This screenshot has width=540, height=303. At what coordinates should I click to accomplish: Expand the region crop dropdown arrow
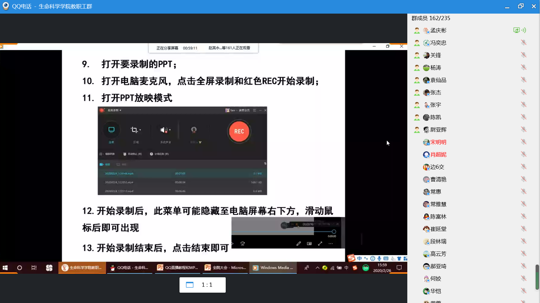pos(140,130)
